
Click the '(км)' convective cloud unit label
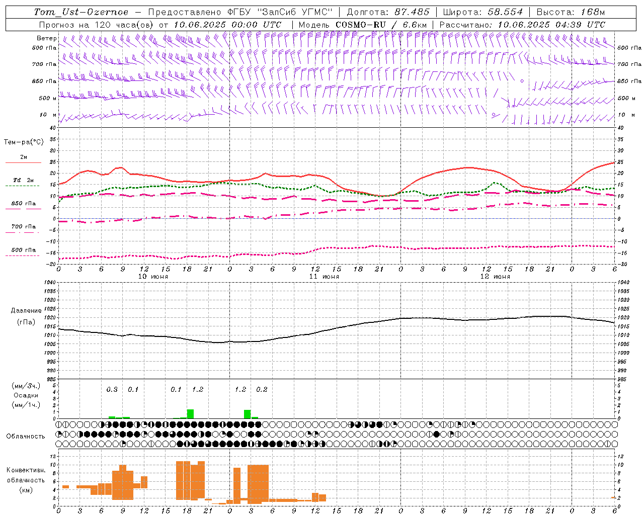point(26,490)
